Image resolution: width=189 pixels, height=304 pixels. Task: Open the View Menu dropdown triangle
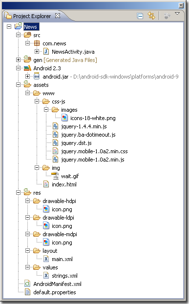177,14
